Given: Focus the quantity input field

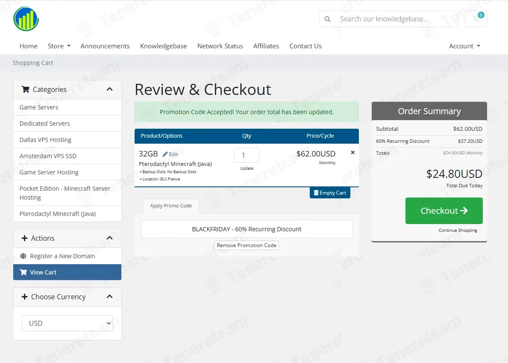Looking at the screenshot, I should (x=247, y=155).
